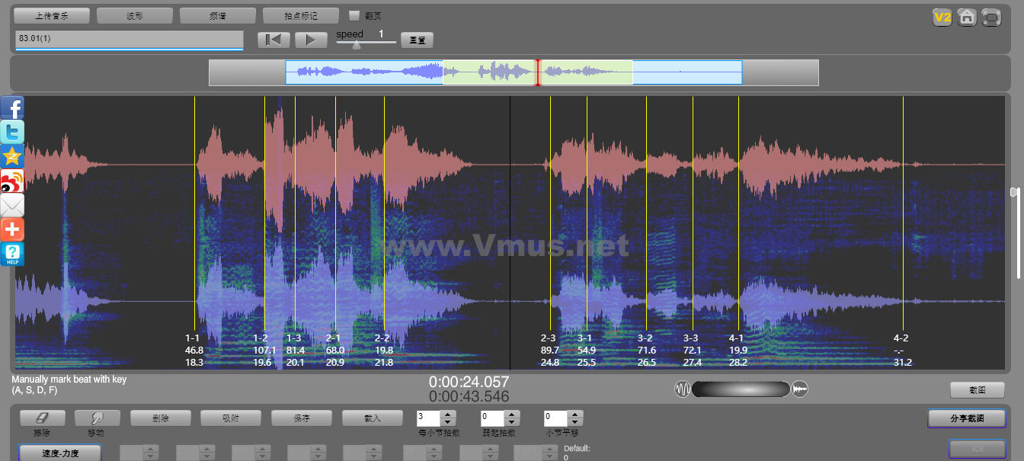Select the eraser tool (擦除)
The image size is (1024, 461).
click(42, 418)
